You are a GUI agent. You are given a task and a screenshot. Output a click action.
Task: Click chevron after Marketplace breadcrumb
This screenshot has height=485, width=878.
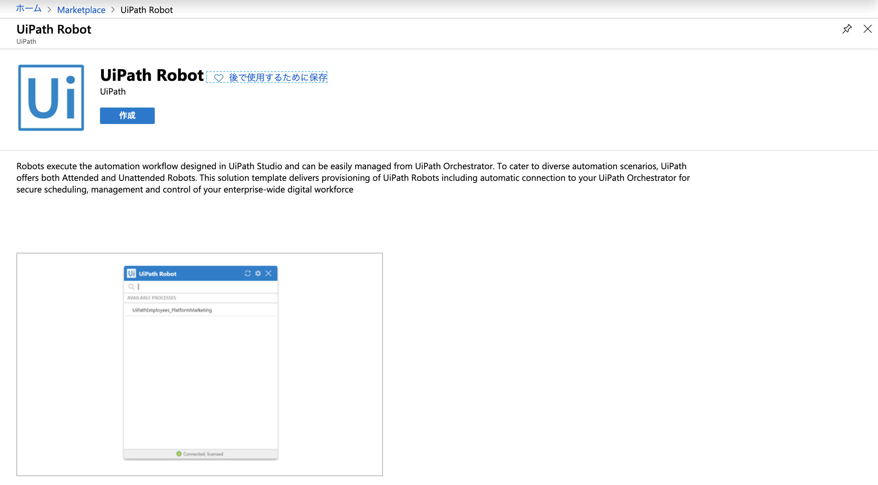pos(113,10)
